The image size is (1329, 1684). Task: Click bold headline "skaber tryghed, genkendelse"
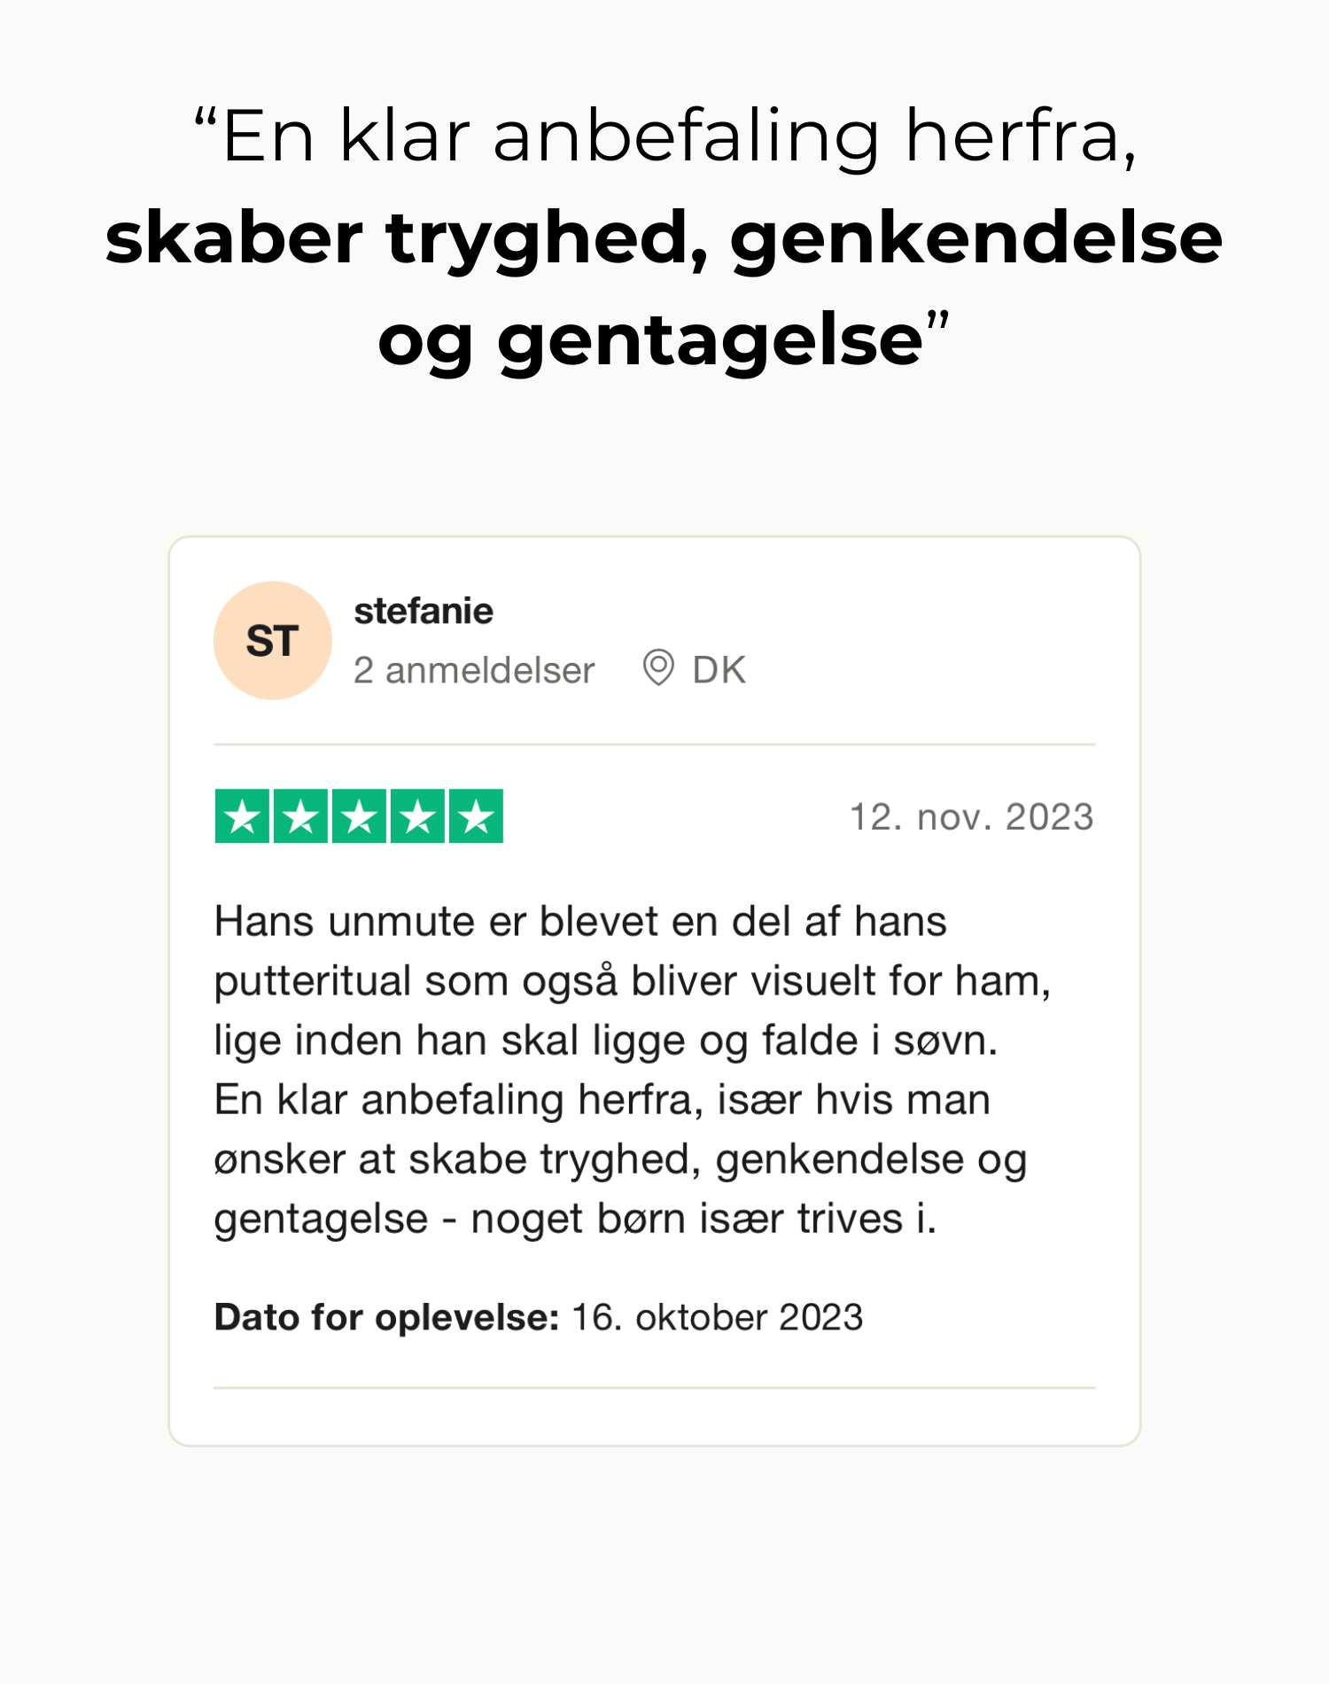click(x=664, y=239)
